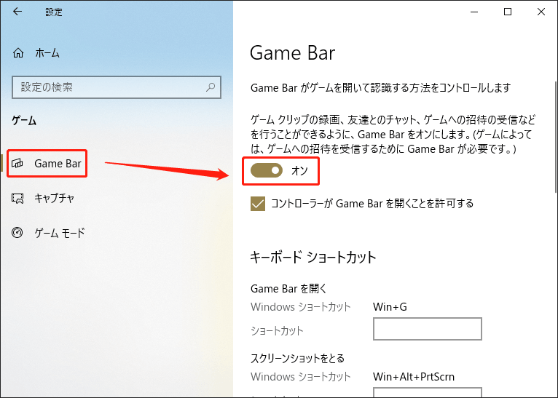Screen dimensions: 558x398
Task: Focus the 設定の検索 search field
Action: click(117, 87)
